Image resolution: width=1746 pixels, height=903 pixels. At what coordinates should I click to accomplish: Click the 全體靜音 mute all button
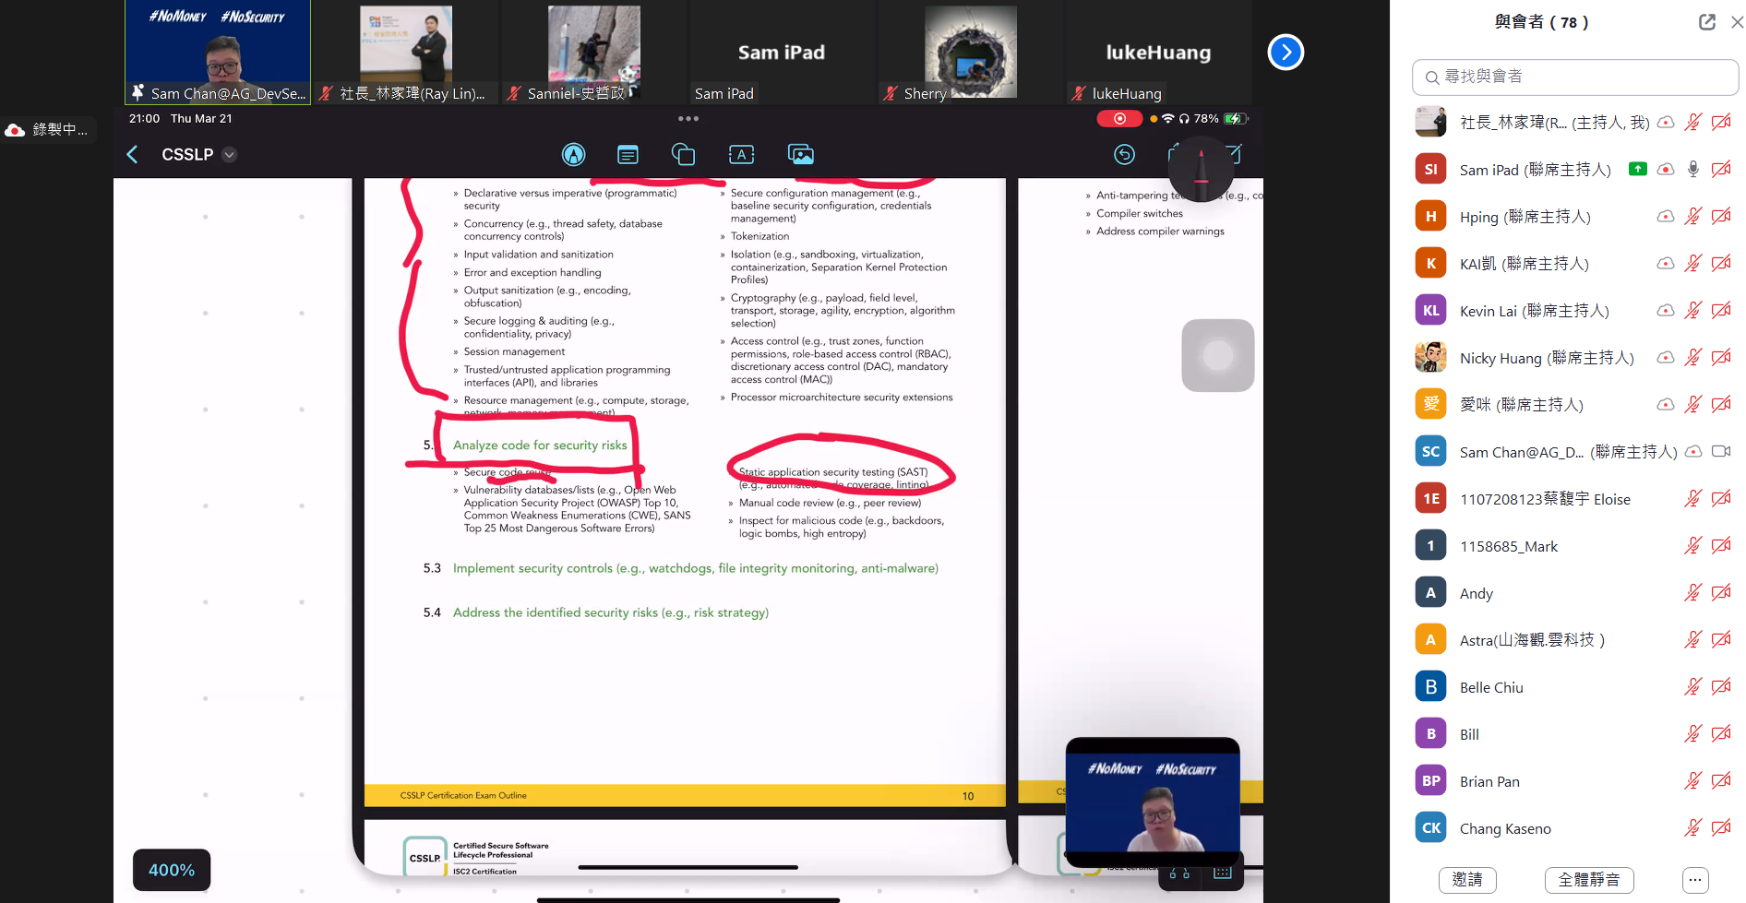[1588, 880]
